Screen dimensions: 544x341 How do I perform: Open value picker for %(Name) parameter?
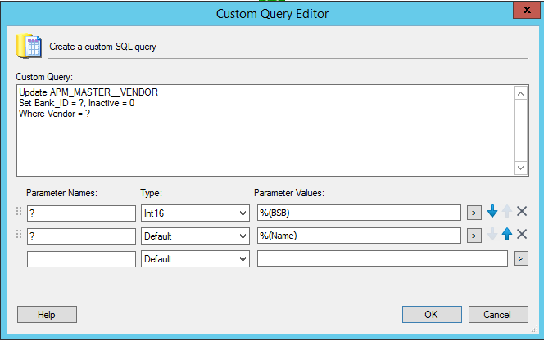click(474, 236)
